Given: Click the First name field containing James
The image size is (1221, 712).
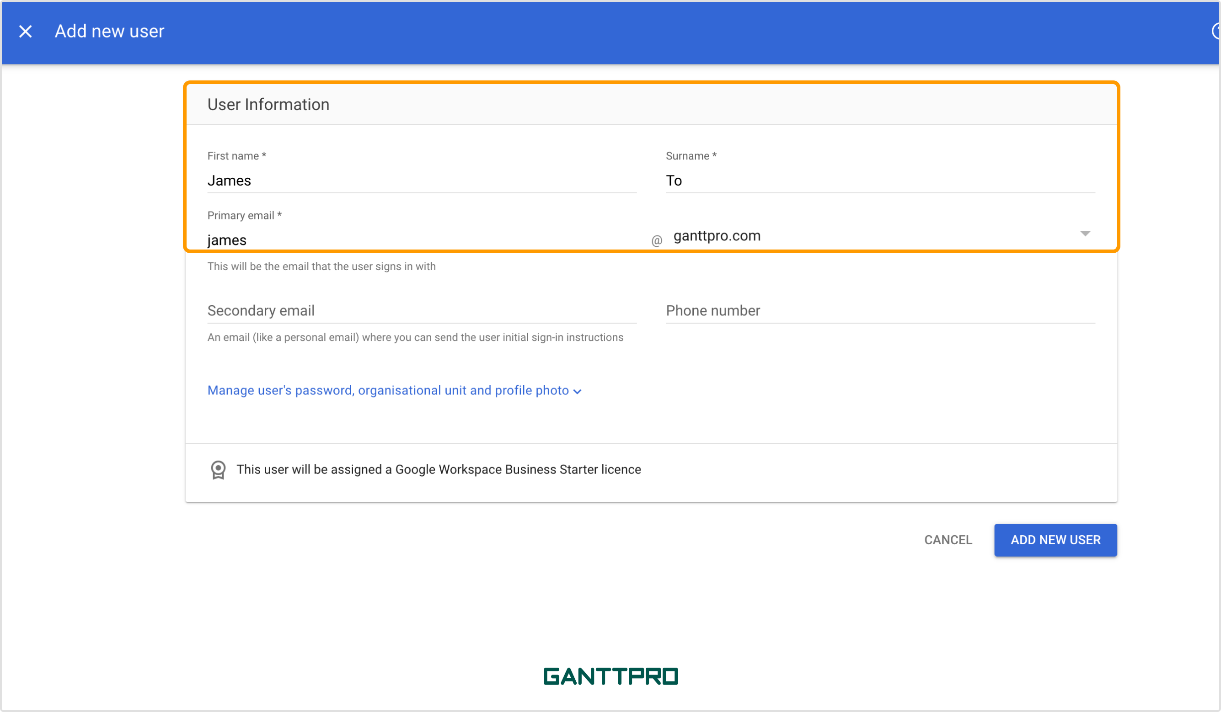Looking at the screenshot, I should pos(422,181).
